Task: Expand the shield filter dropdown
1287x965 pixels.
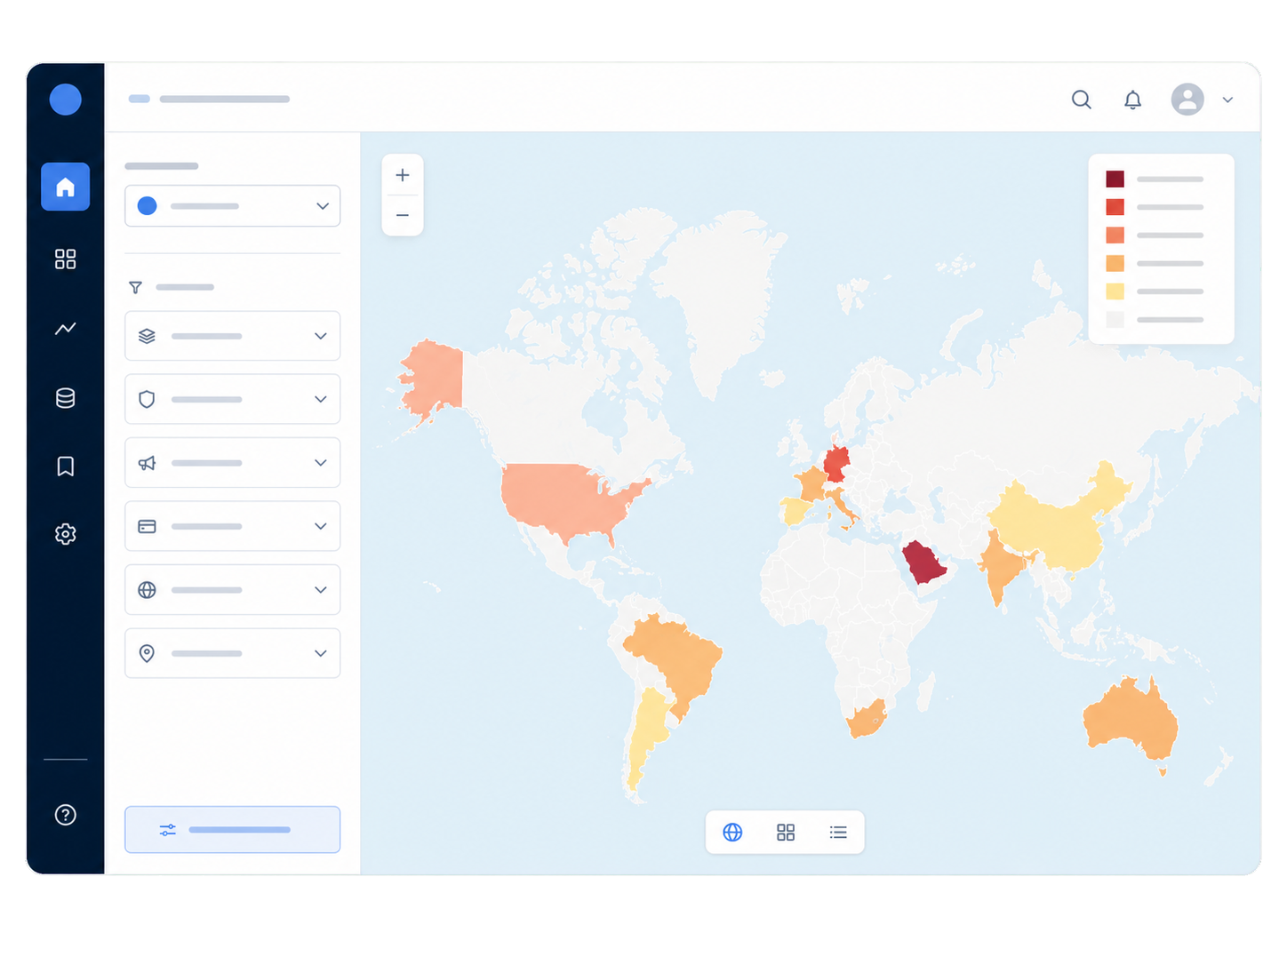Action: [x=233, y=399]
